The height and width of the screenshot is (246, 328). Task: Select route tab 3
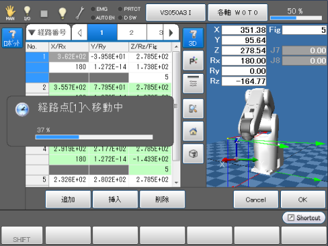(x=155, y=33)
